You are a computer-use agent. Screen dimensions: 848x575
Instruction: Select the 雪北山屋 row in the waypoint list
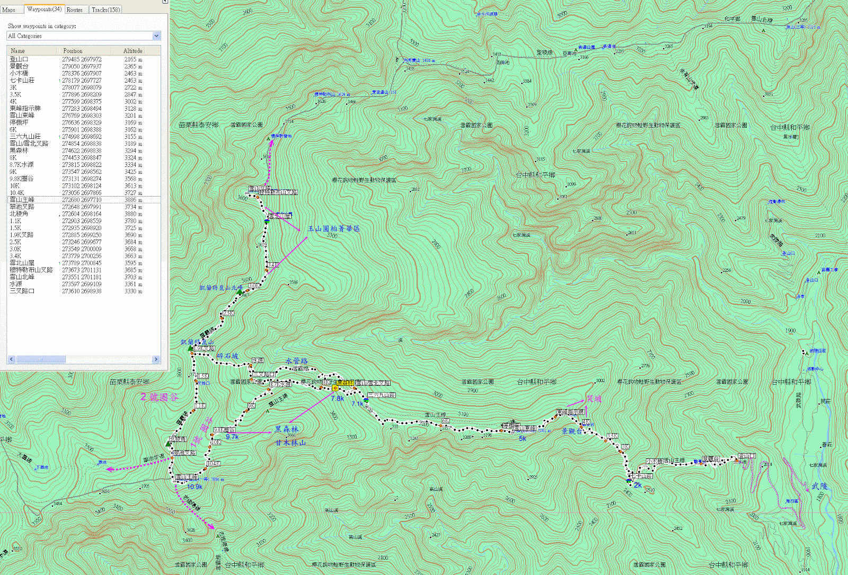point(84,263)
